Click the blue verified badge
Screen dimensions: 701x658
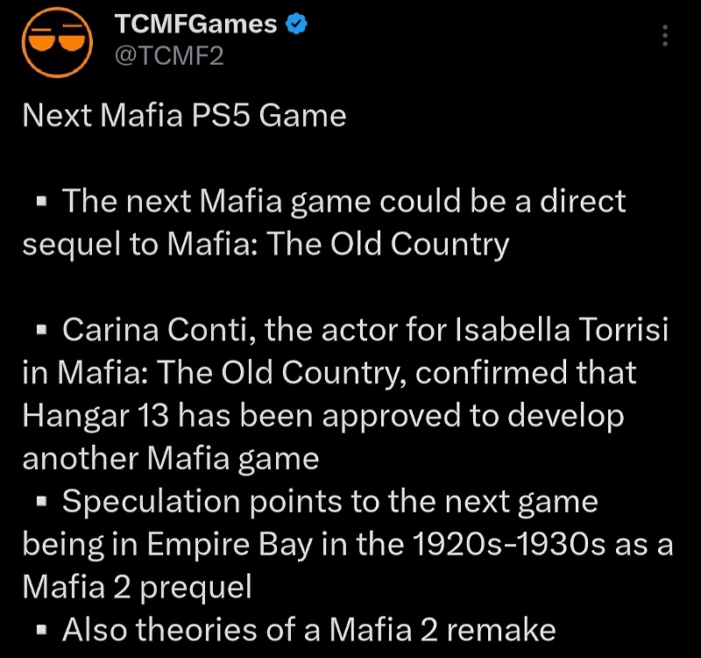(297, 25)
